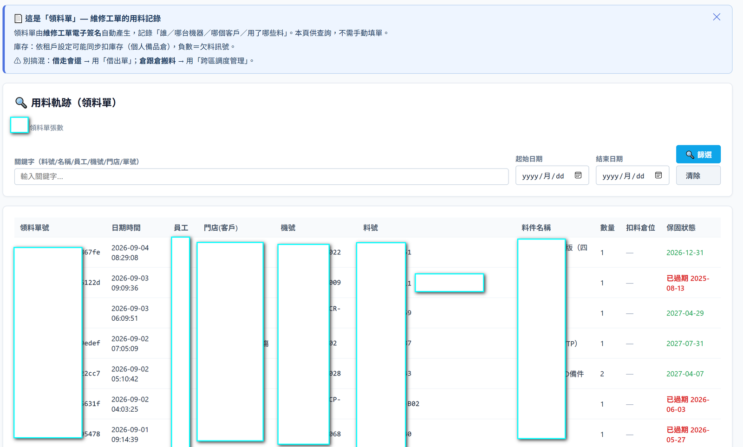
Task: Click the 清除 clear button
Action: 698,175
